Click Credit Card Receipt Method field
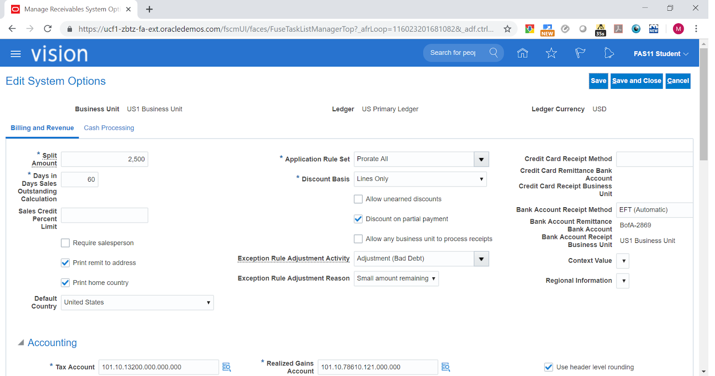This screenshot has height=376, width=715. [x=655, y=159]
